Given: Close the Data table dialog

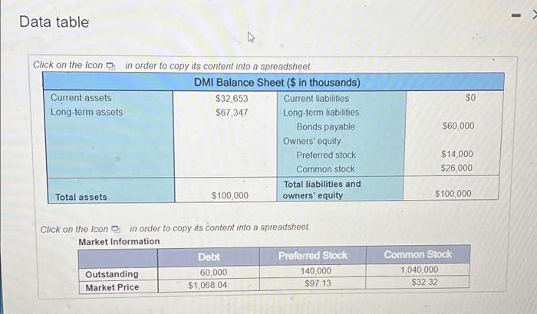Looking at the screenshot, I should pyautogui.click(x=535, y=15).
